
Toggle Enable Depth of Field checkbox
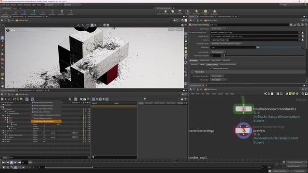pos(211,68)
